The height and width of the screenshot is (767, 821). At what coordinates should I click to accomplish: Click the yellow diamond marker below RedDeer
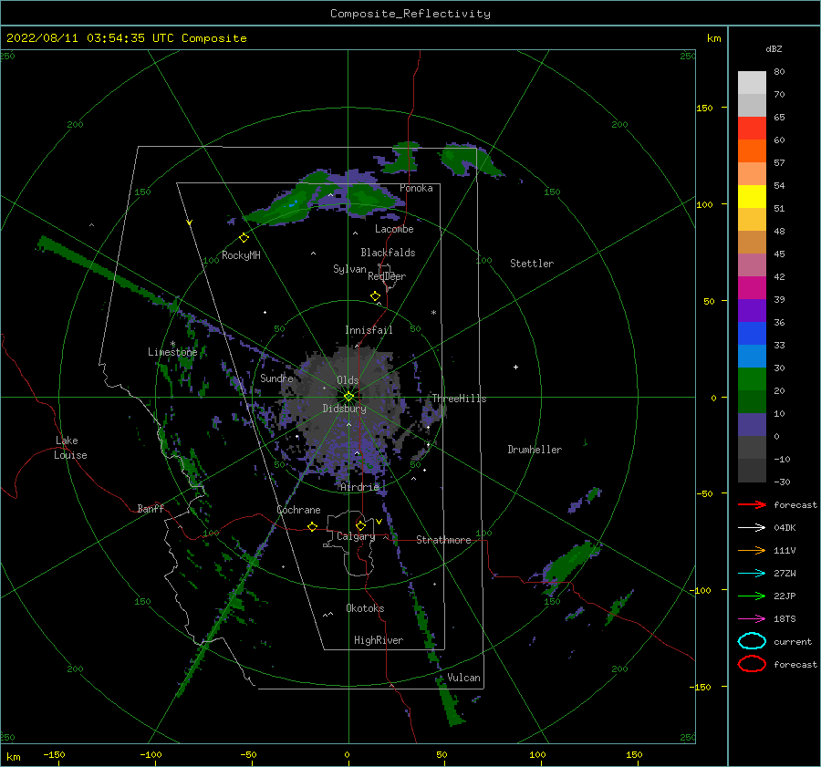click(x=376, y=296)
